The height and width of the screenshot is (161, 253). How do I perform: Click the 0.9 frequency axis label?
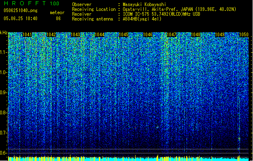(4, 93)
